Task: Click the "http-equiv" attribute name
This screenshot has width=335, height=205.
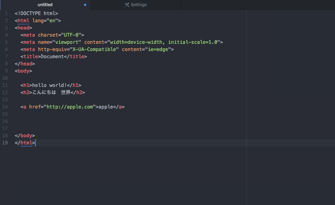Action: click(52, 49)
